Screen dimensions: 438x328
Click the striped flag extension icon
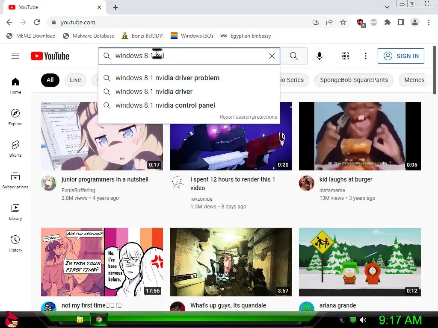374,22
